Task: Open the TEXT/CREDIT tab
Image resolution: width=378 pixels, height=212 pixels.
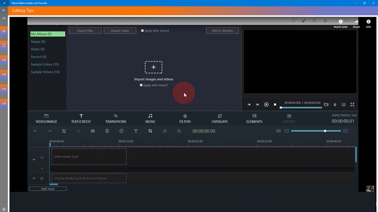Action: pyautogui.click(x=81, y=119)
